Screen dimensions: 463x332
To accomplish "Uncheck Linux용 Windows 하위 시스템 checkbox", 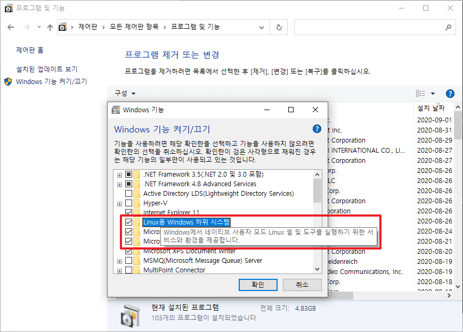I will click(129, 222).
